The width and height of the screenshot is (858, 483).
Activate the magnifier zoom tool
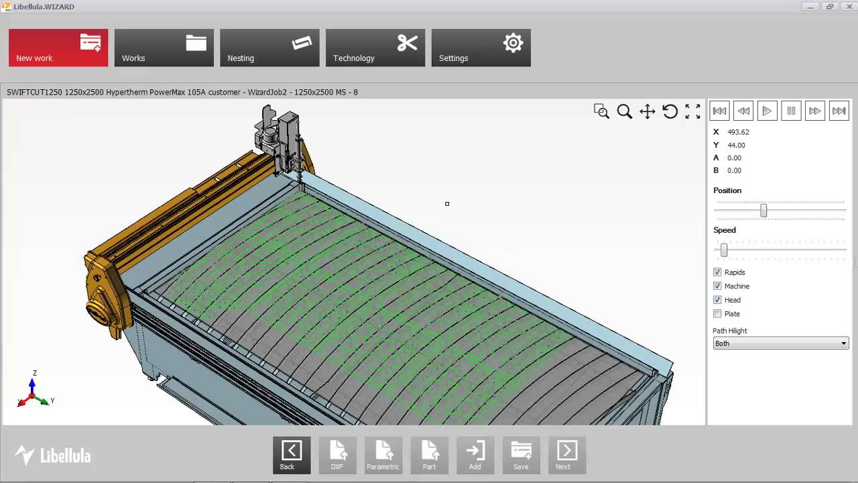pyautogui.click(x=624, y=111)
